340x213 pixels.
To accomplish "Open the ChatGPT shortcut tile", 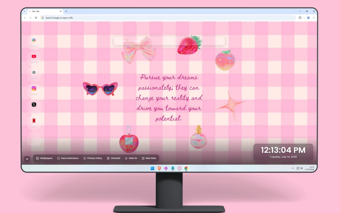I will point(34,74).
